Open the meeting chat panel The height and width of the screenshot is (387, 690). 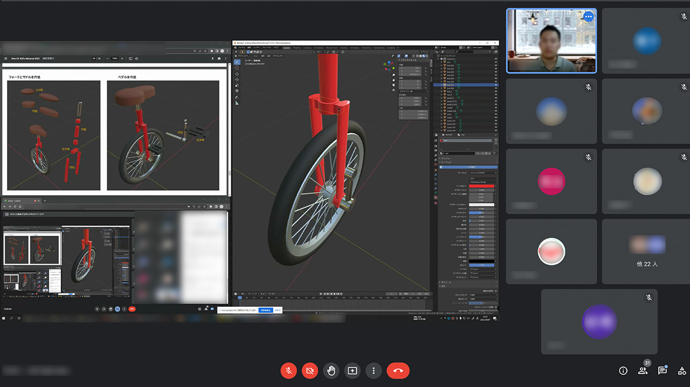coord(662,371)
